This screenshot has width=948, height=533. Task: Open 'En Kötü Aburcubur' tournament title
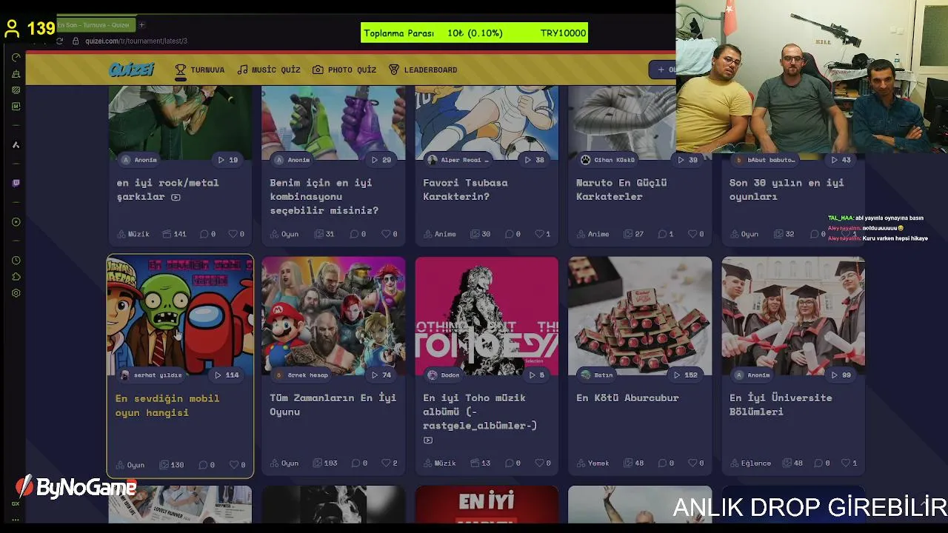[x=627, y=398]
